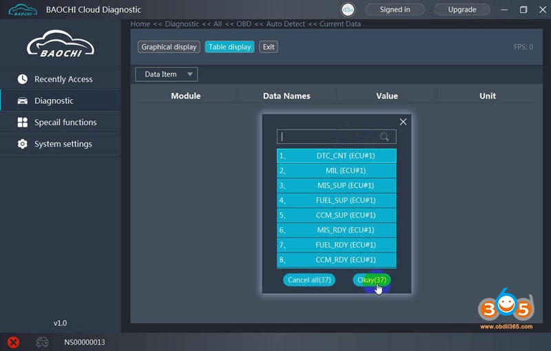Click the Unit column header
The image size is (551, 351).
[x=488, y=96]
